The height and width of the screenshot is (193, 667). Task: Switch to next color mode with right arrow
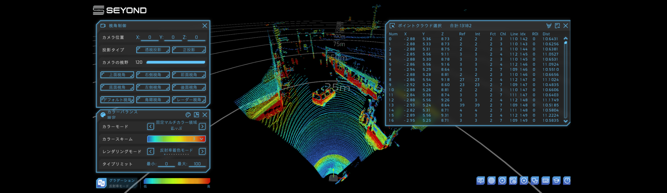click(202, 126)
